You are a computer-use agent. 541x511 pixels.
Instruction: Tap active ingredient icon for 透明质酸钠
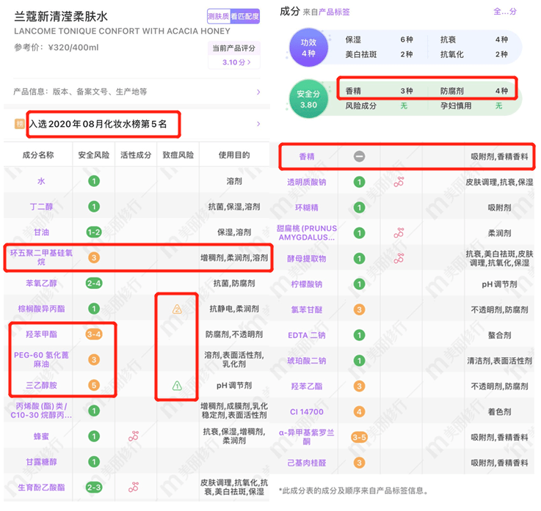point(399,182)
